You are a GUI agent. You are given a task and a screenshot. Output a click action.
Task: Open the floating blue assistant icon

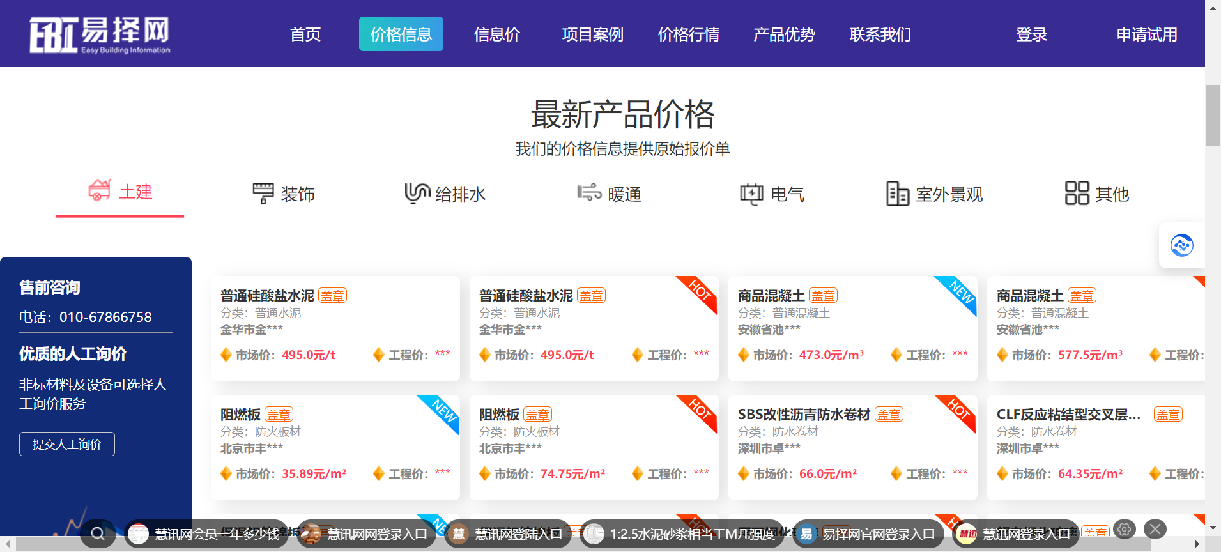pos(1181,245)
